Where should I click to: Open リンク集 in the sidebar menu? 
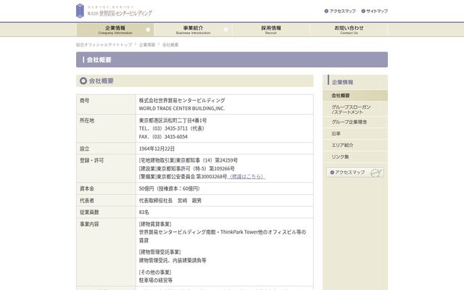(355, 157)
